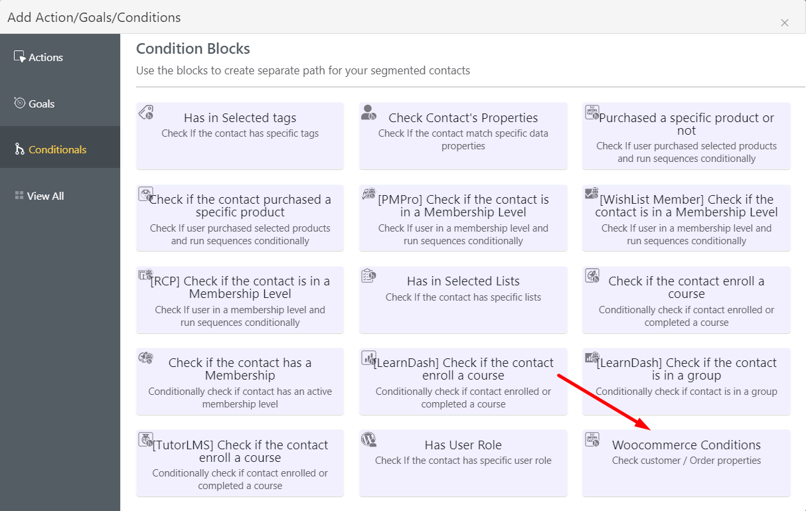Click the checklist icon on Has in Selected Lists

point(369,275)
